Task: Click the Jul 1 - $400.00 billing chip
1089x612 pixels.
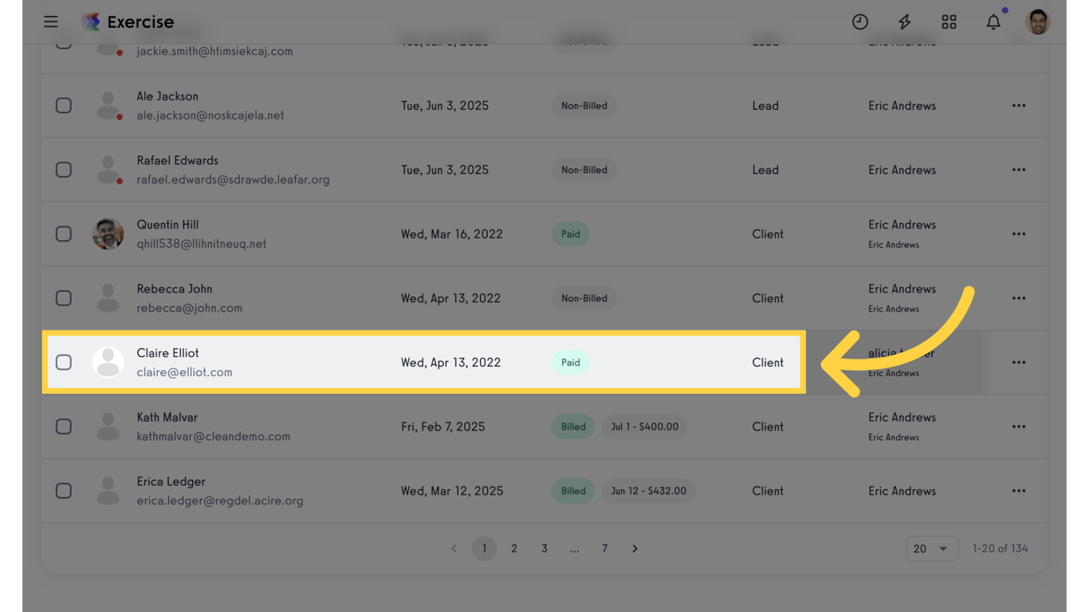Action: 644,426
